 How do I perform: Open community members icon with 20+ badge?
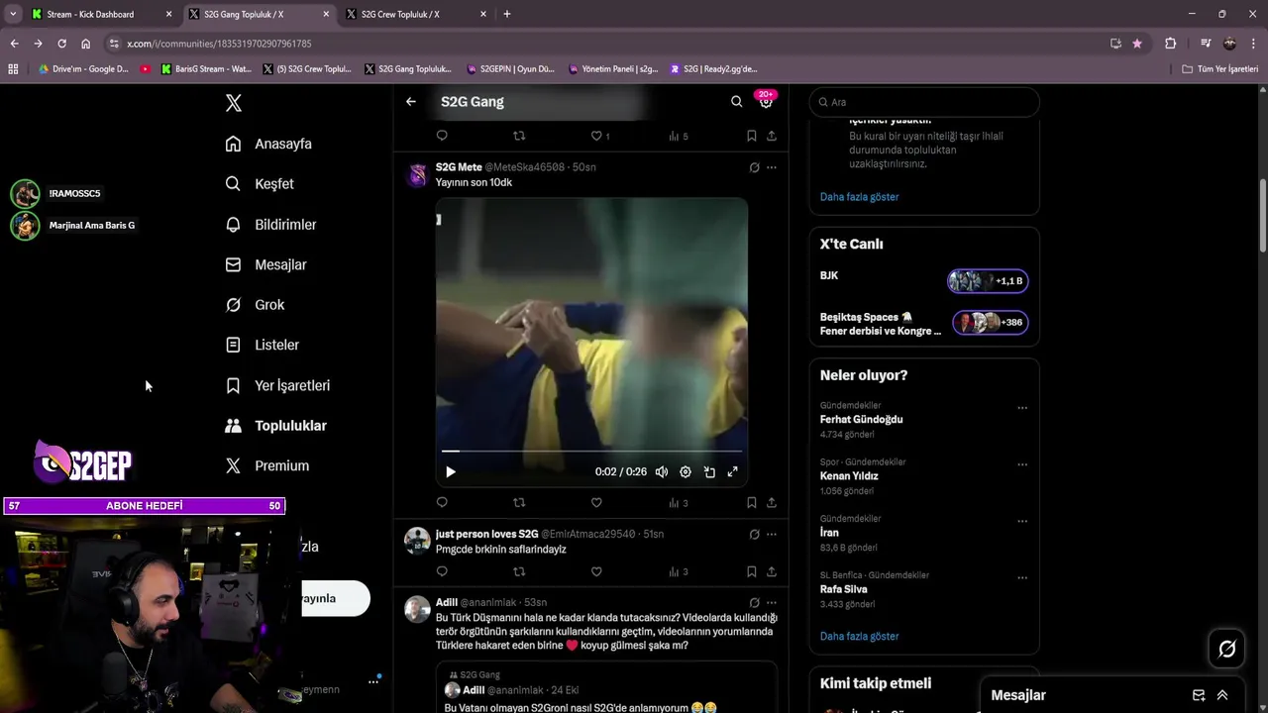point(766,101)
